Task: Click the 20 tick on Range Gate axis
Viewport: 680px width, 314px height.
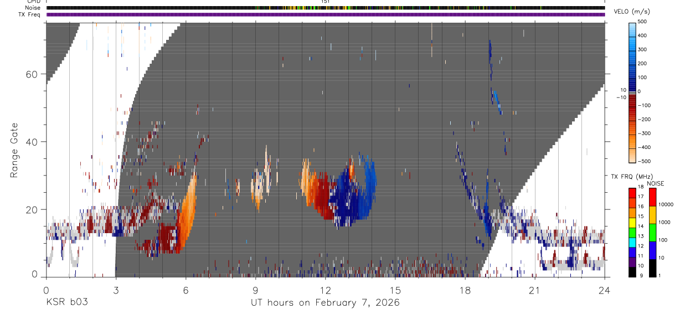Action: click(32, 209)
